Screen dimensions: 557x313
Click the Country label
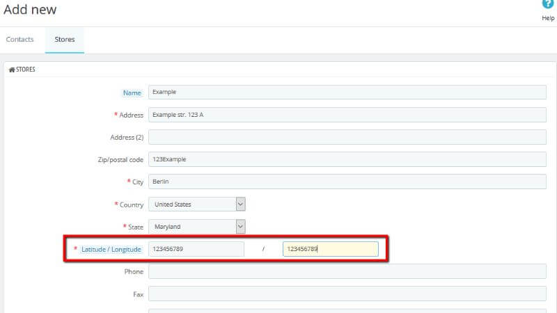pyautogui.click(x=132, y=204)
